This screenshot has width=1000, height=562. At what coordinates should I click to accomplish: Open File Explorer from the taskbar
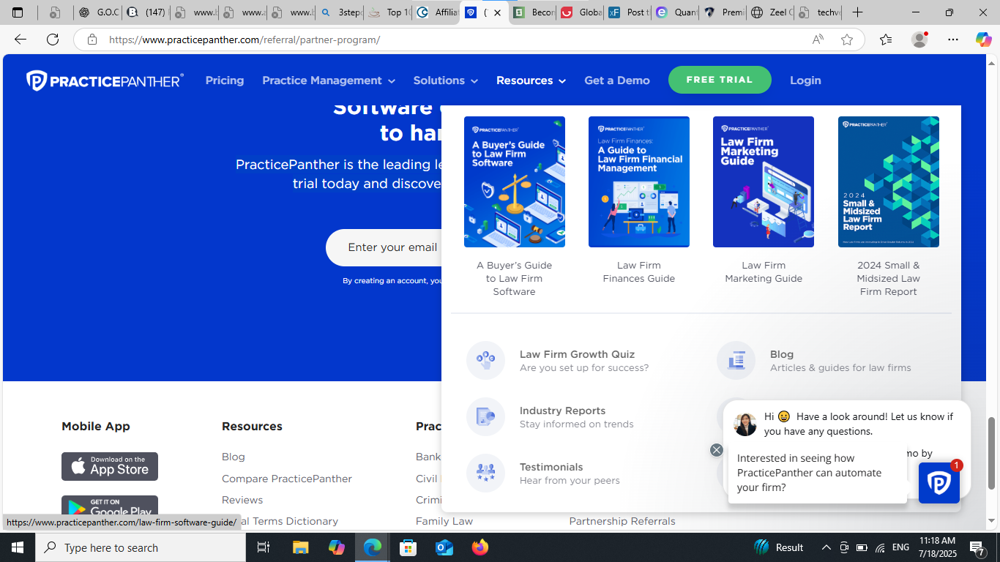[301, 547]
